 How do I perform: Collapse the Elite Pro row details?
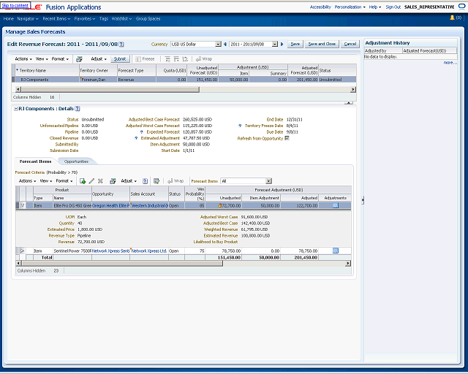(x=23, y=205)
